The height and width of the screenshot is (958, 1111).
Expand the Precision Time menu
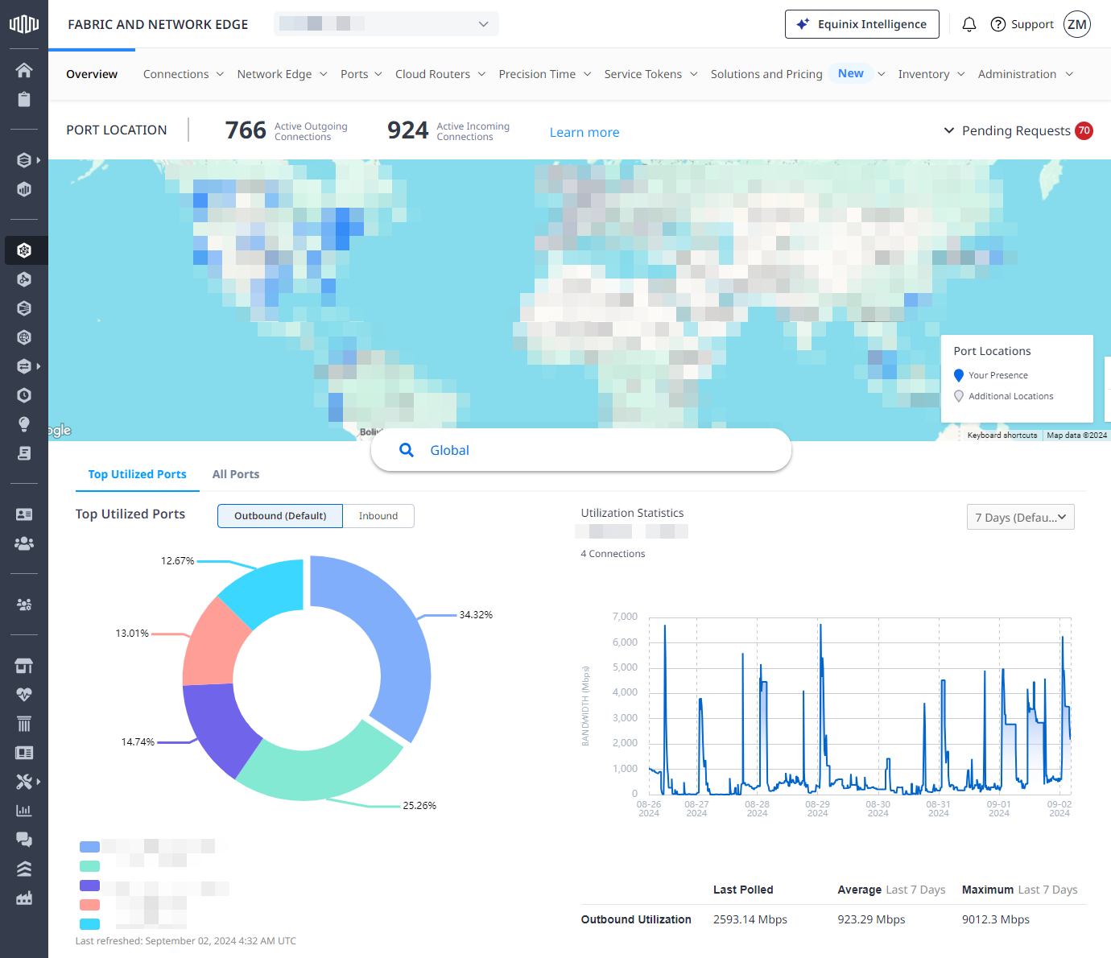(x=545, y=74)
